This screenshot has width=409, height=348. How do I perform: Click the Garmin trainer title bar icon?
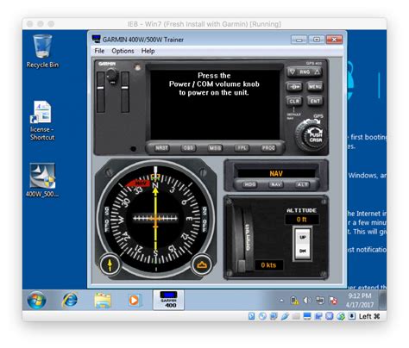coord(96,39)
